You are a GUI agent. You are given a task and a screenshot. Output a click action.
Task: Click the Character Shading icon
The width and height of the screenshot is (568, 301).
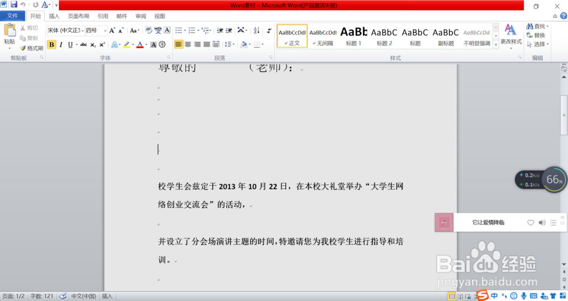coord(153,44)
